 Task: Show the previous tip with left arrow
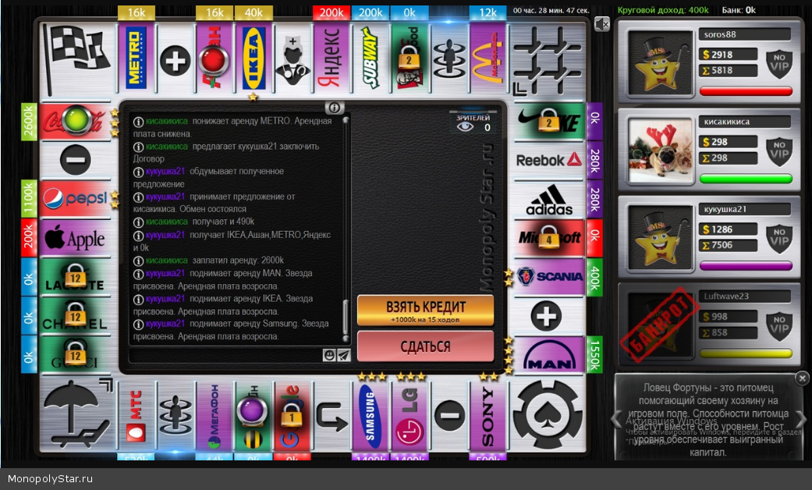pyautogui.click(x=617, y=418)
